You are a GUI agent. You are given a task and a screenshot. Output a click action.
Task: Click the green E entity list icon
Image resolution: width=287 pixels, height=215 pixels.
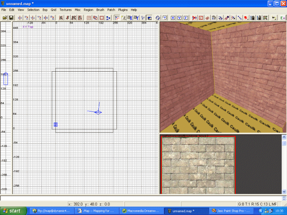[283, 18]
